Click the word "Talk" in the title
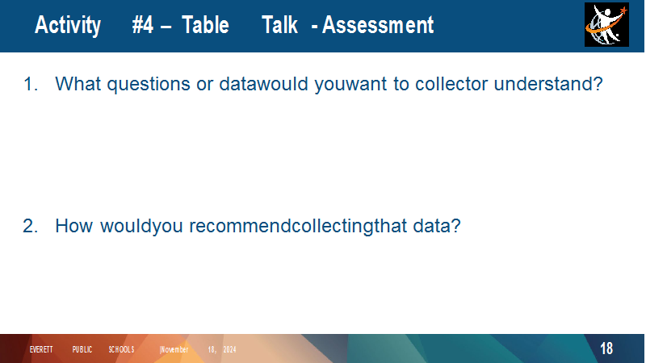 coord(279,25)
